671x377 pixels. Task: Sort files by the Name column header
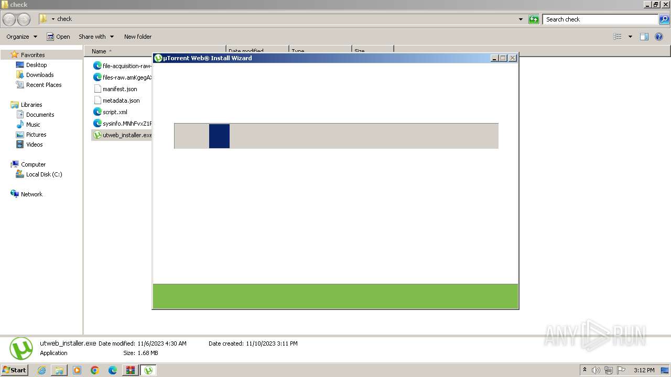pos(155,51)
